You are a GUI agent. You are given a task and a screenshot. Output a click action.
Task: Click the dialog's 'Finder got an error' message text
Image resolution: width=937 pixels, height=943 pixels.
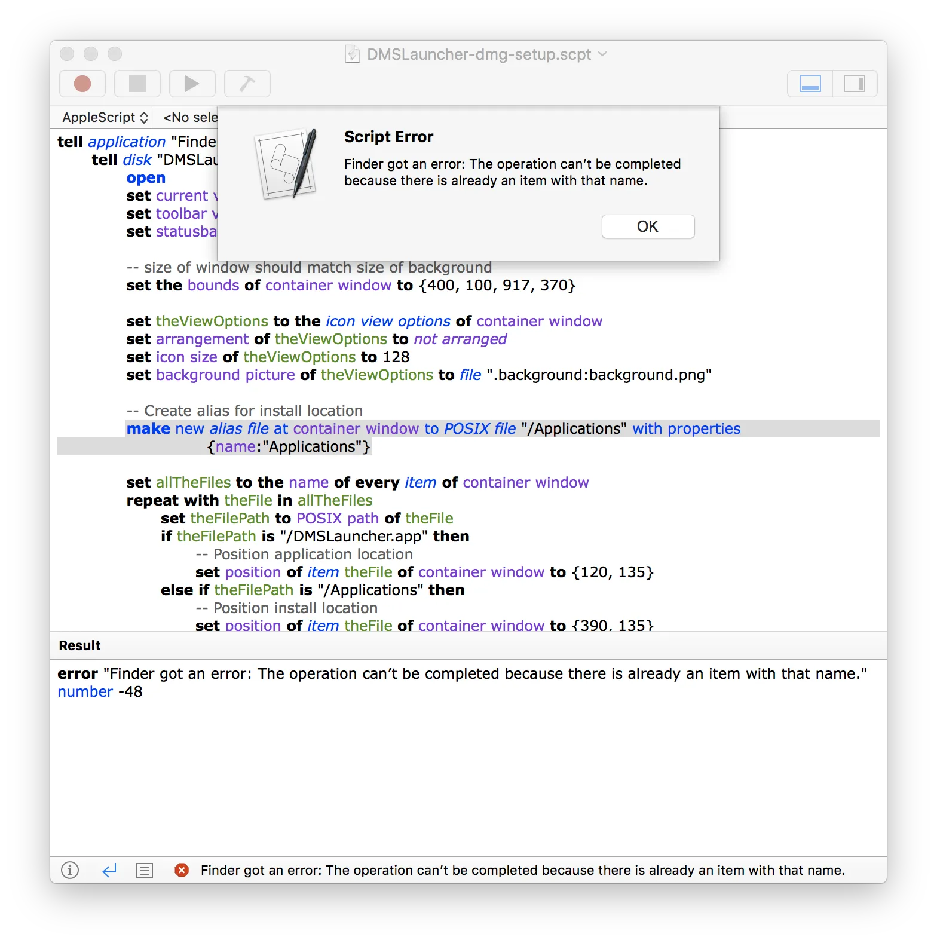pos(513,172)
